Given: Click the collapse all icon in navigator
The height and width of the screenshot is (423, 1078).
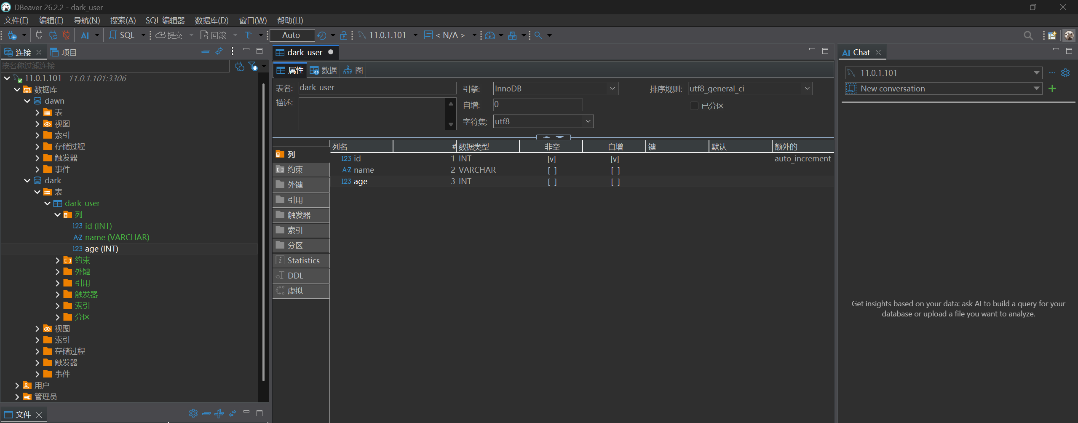Looking at the screenshot, I should [x=206, y=51].
